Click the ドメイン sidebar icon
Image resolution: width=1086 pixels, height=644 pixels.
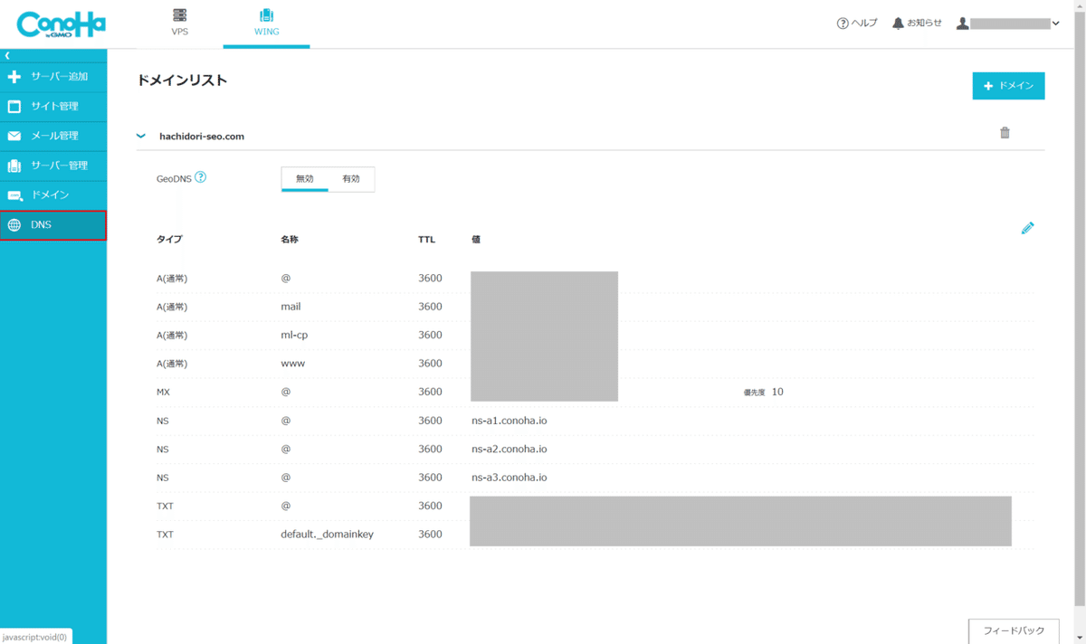(x=14, y=195)
